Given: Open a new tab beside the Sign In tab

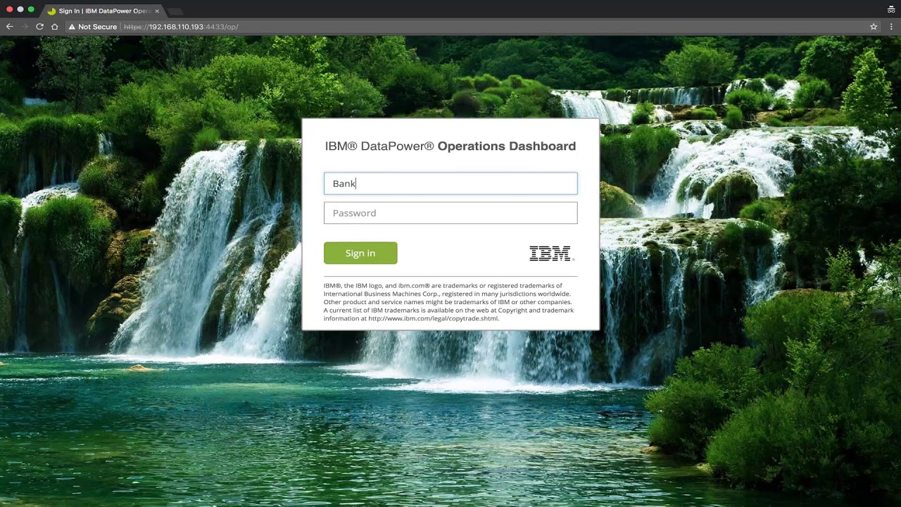Looking at the screenshot, I should pos(175,11).
